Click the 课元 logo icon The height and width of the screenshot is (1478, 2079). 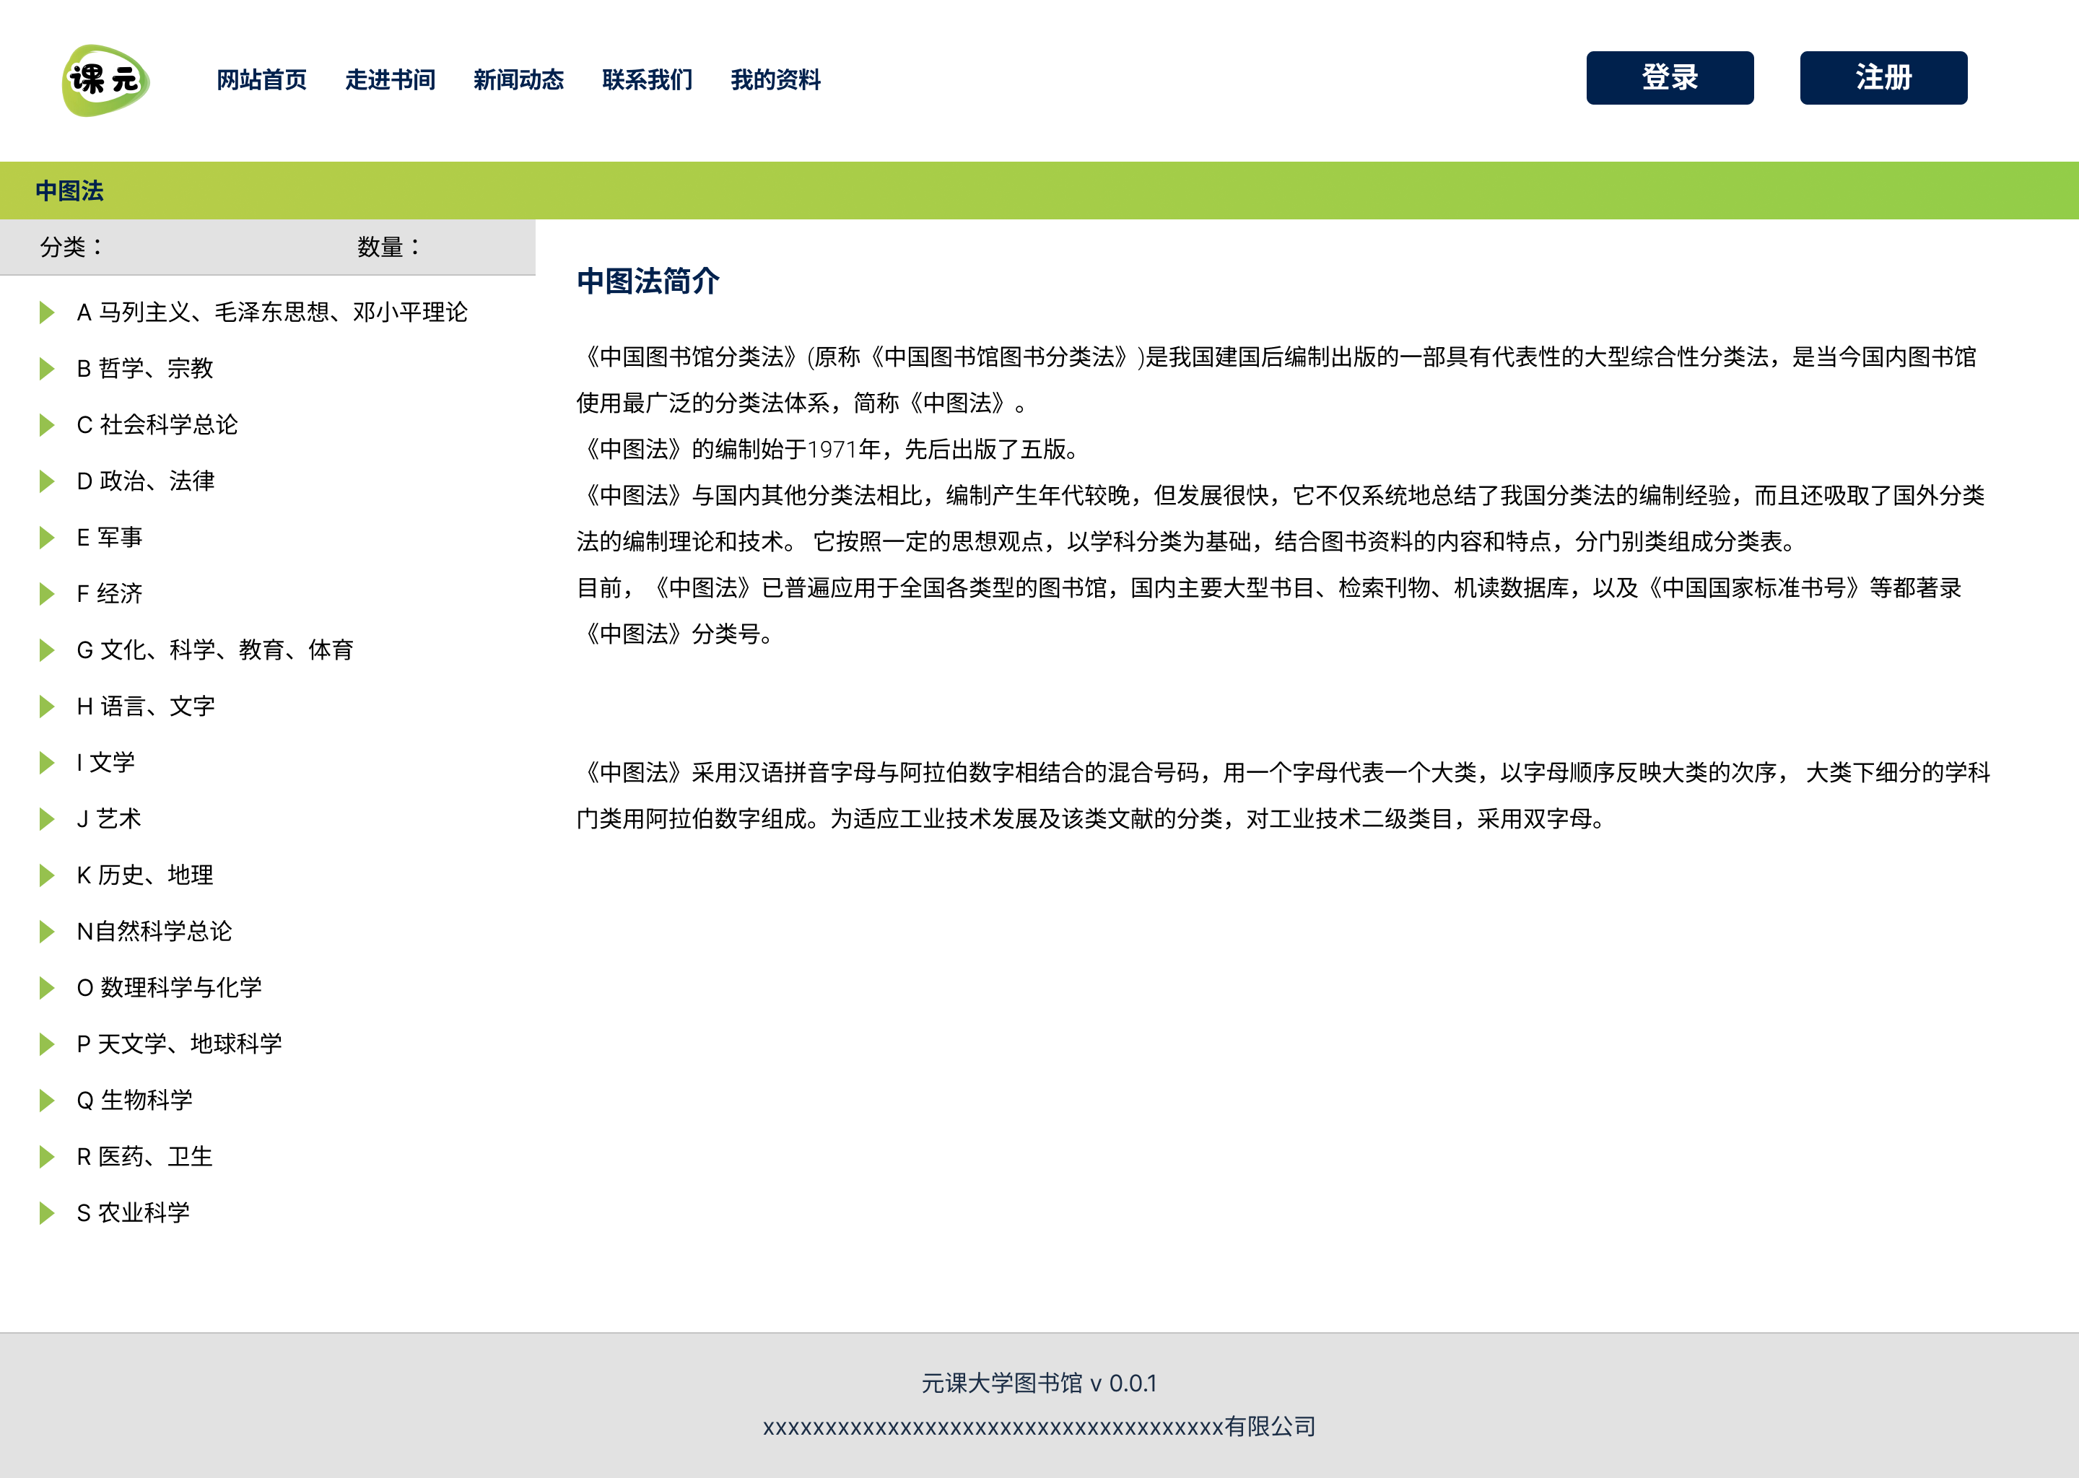point(105,80)
